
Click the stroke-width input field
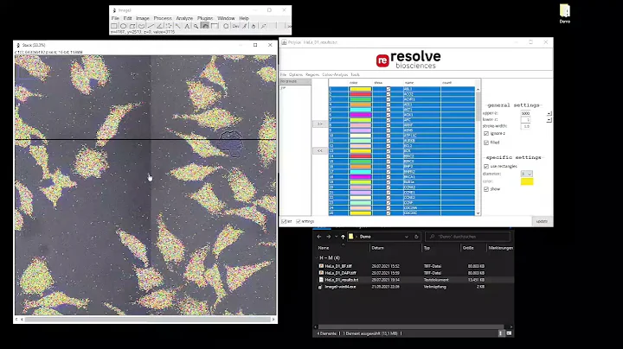click(x=526, y=126)
